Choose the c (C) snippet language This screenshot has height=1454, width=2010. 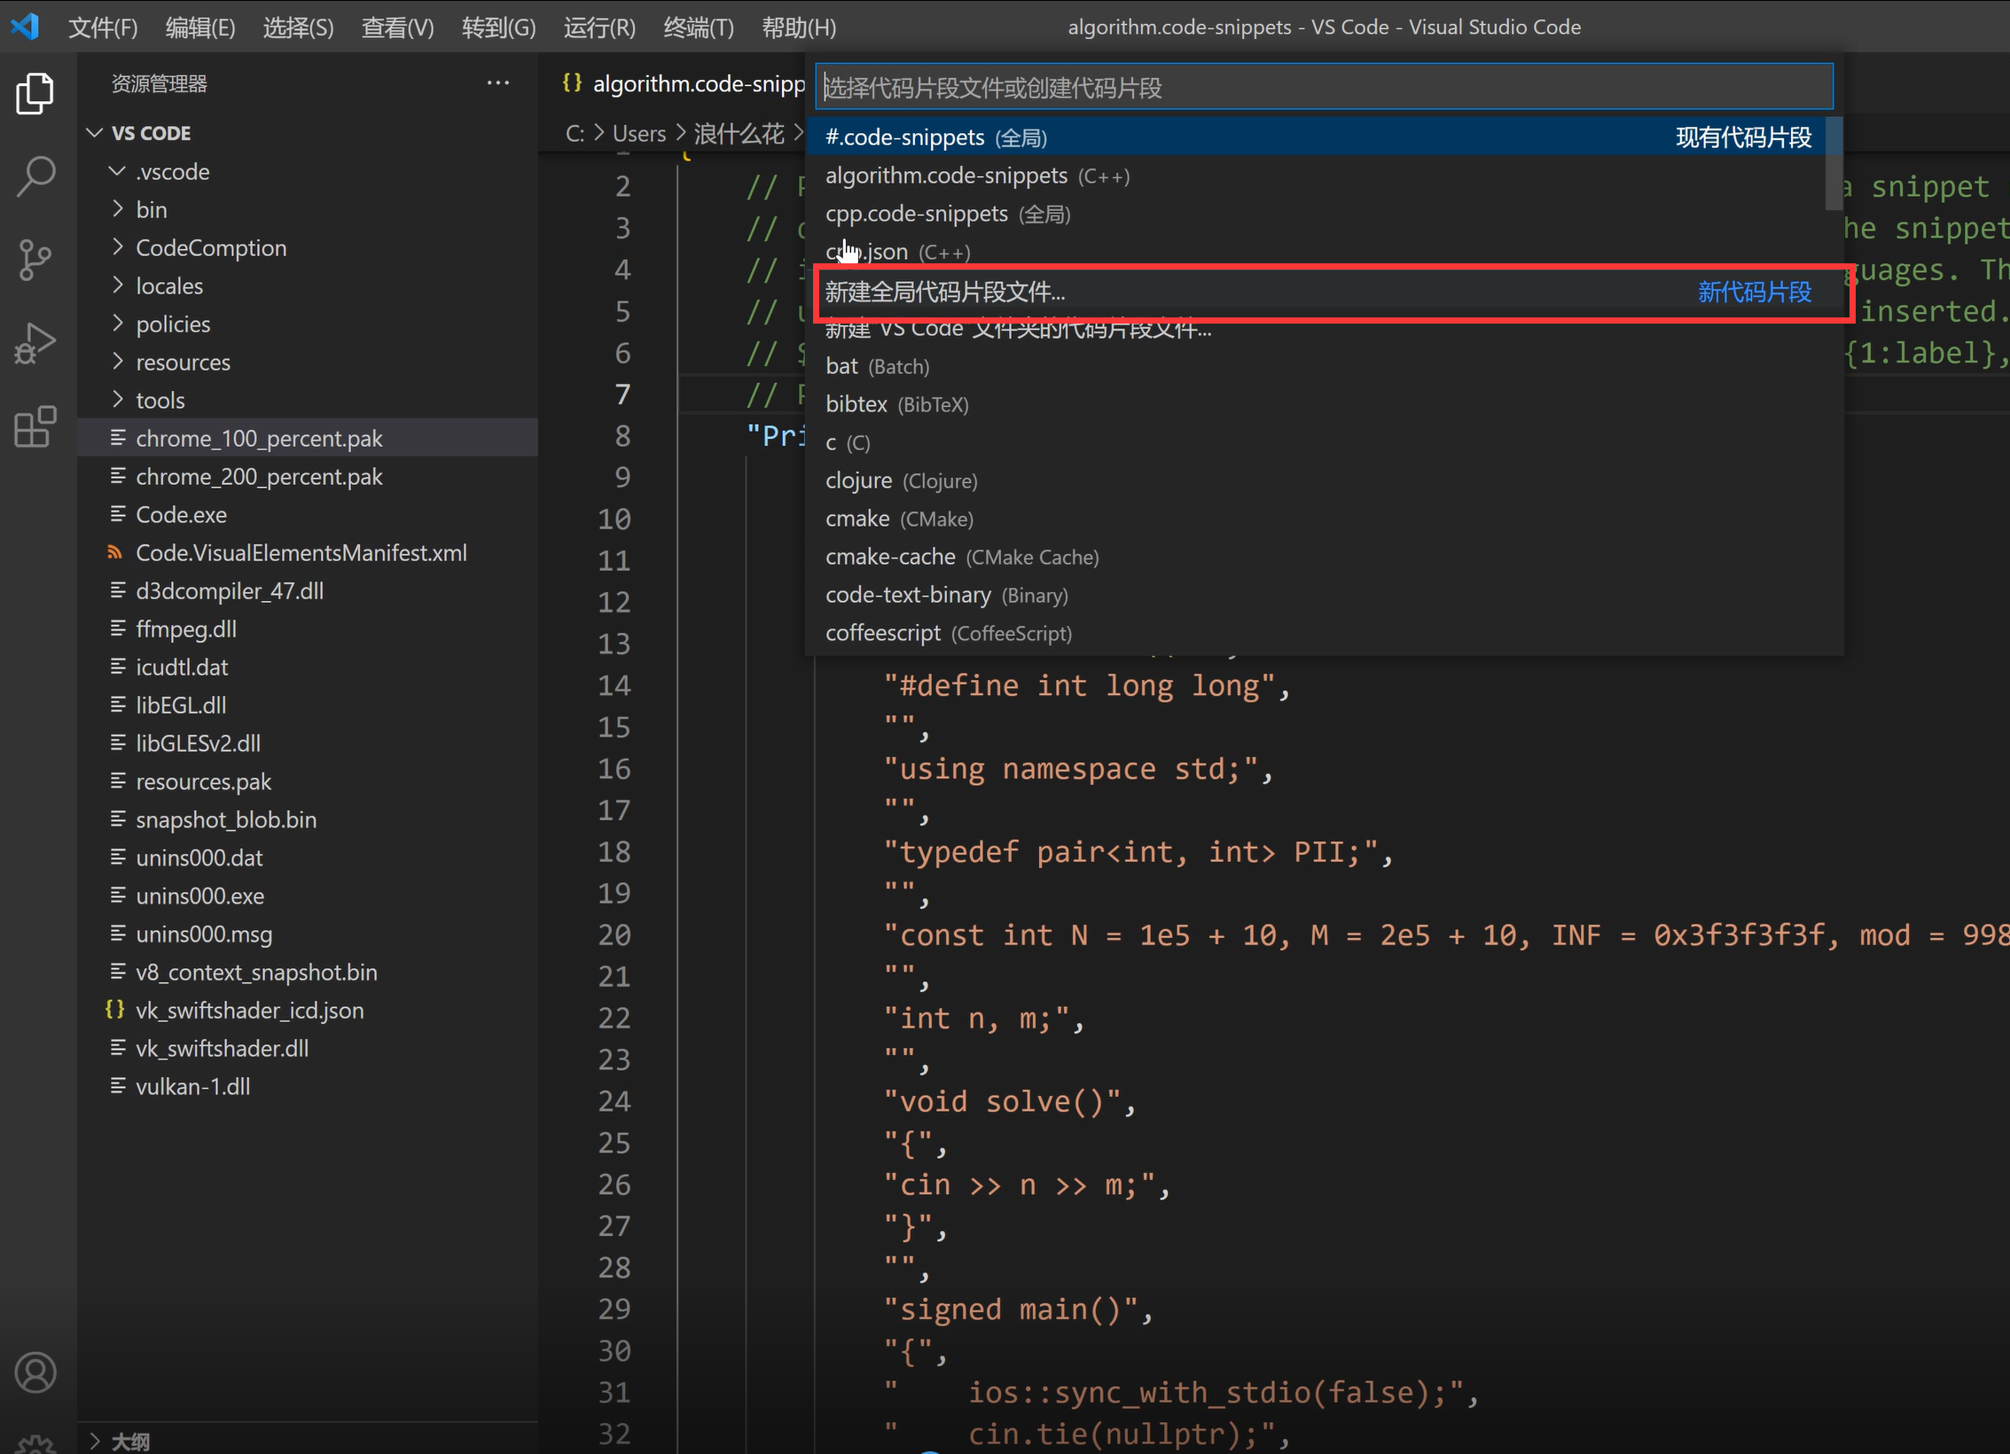(x=1318, y=442)
